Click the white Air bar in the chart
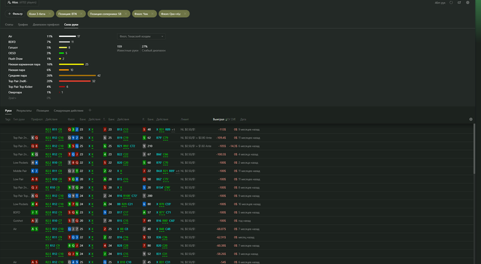 click(x=67, y=36)
